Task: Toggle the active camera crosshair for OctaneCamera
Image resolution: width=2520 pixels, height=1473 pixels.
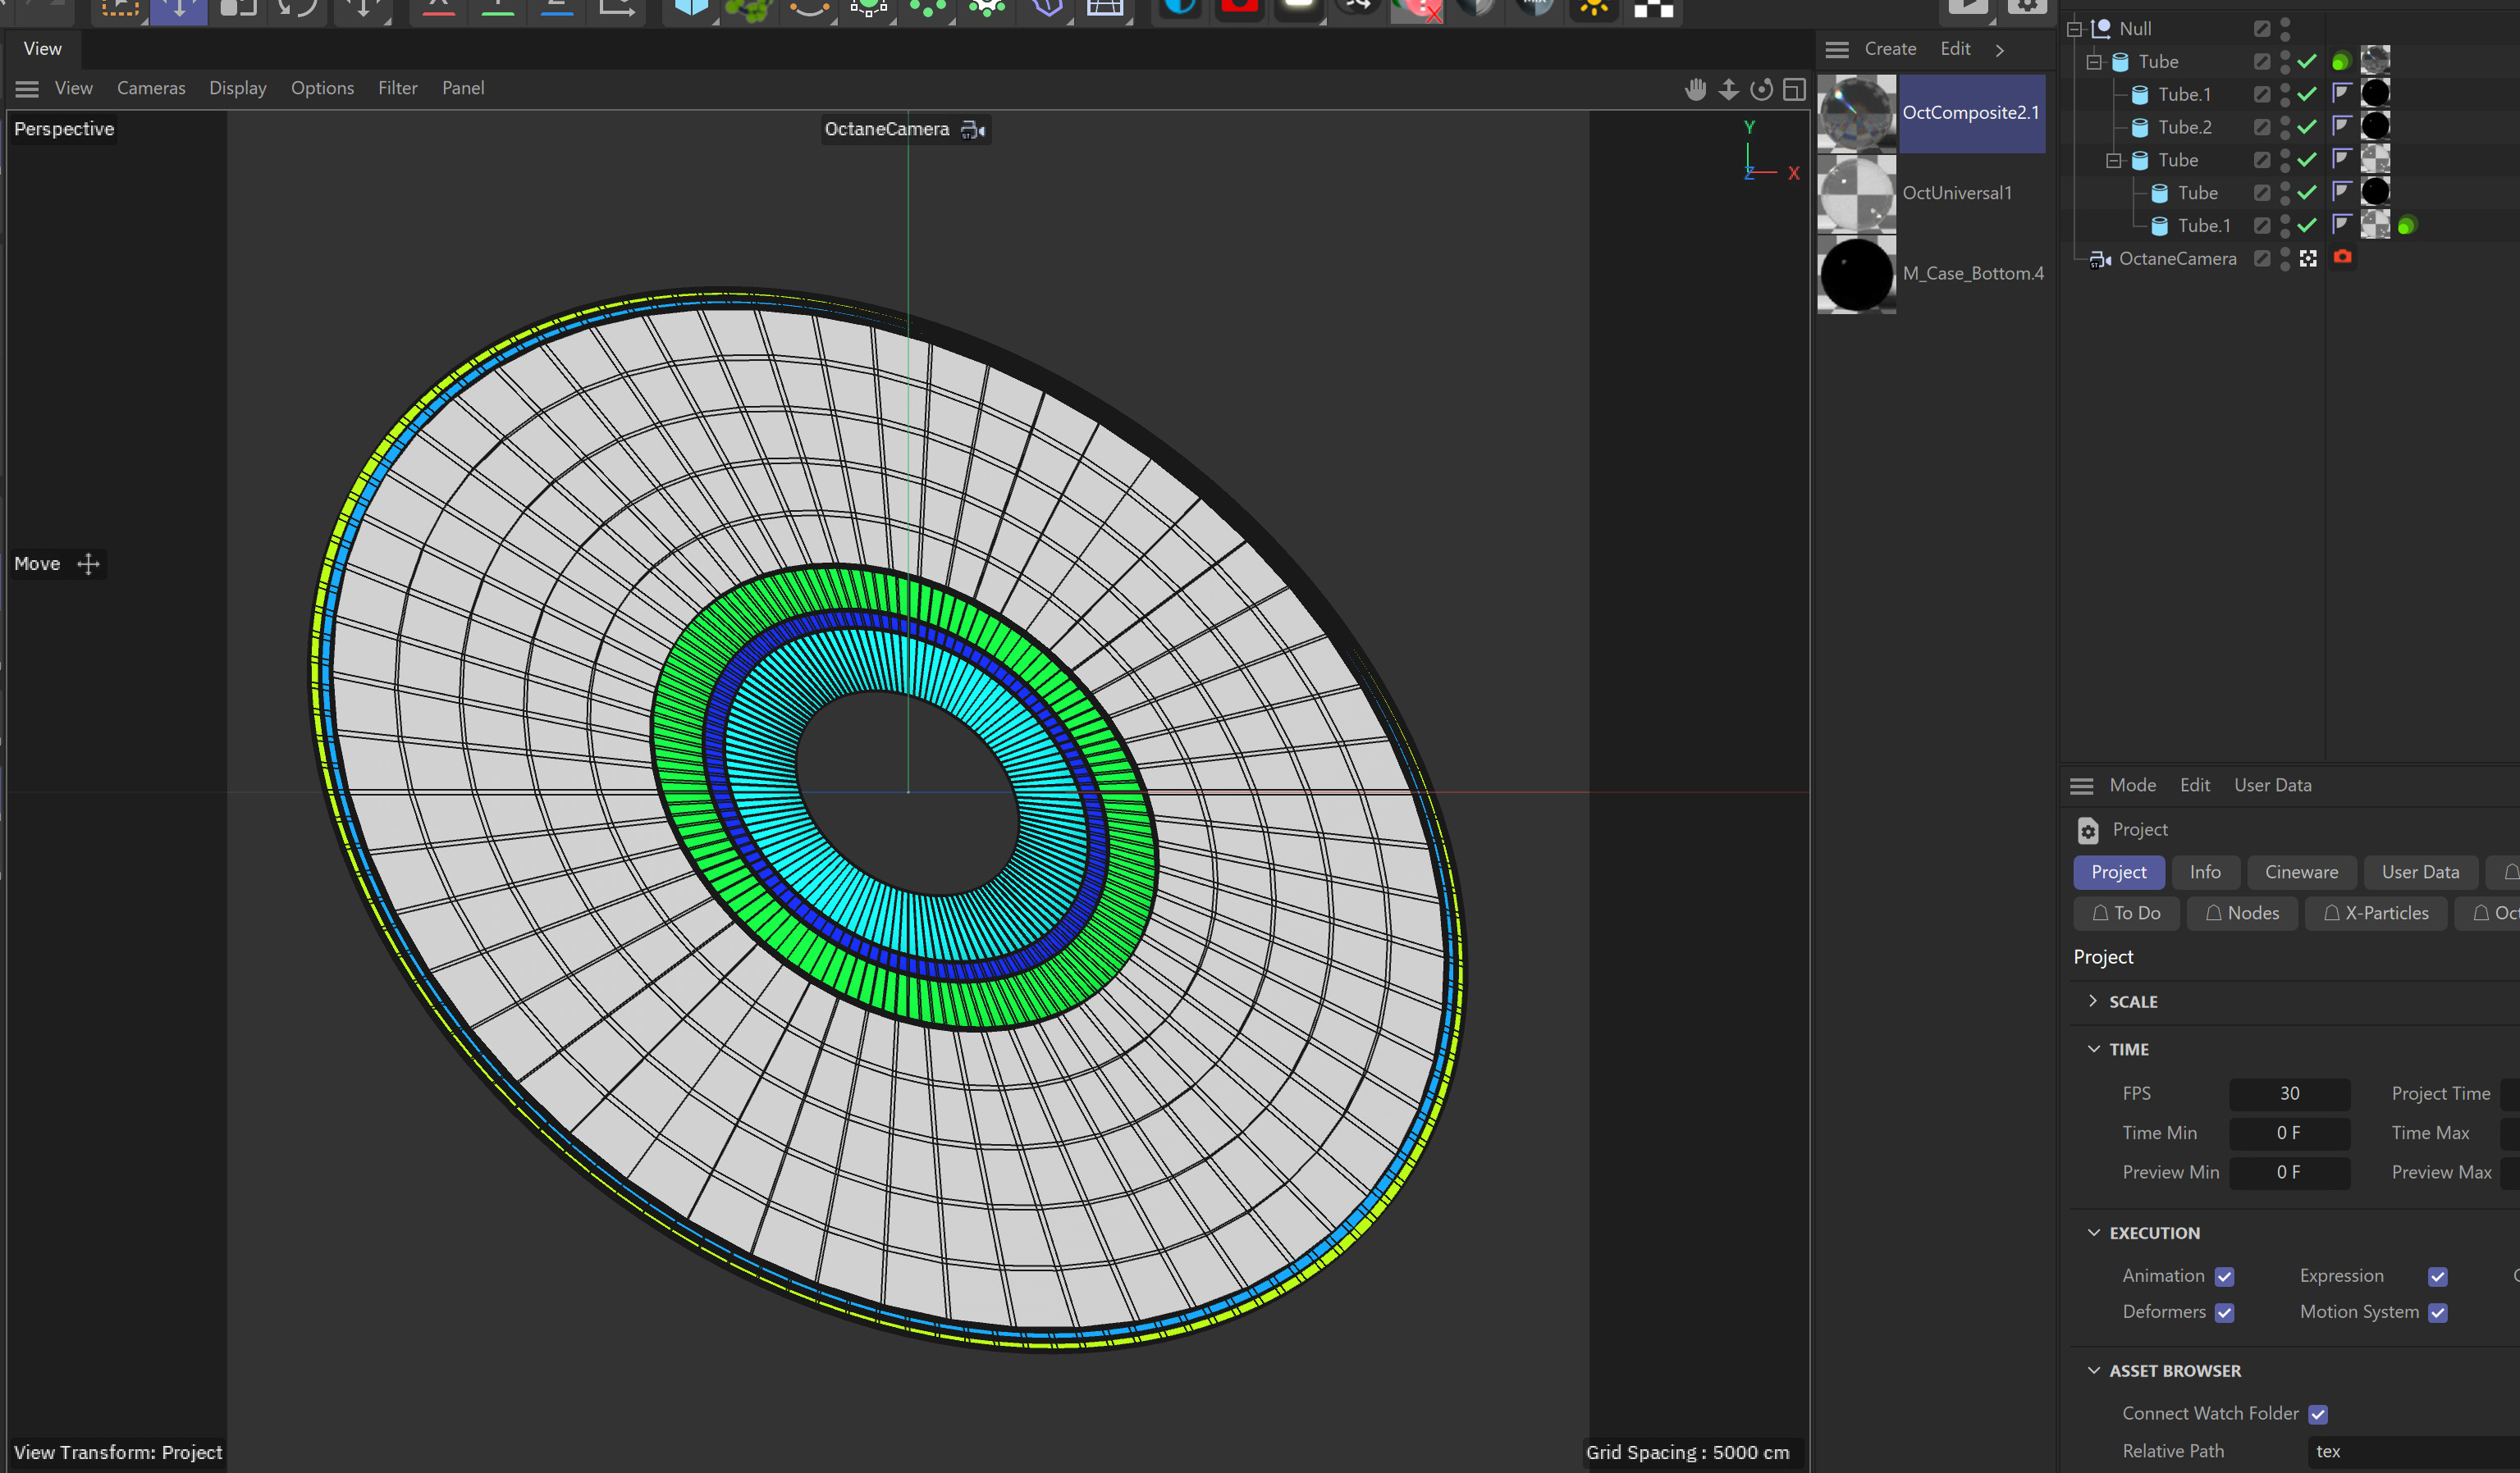Action: click(2308, 259)
